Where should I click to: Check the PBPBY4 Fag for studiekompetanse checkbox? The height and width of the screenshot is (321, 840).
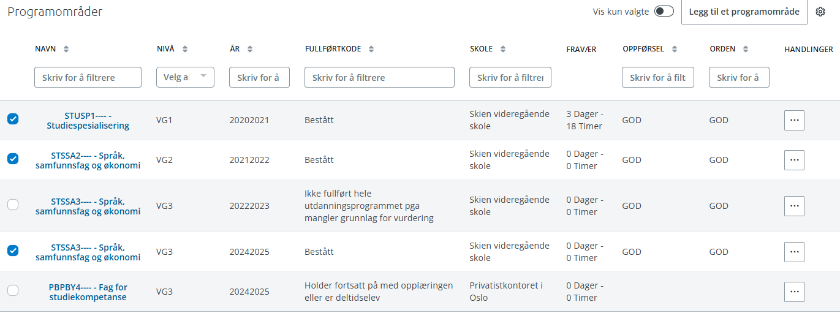click(13, 290)
